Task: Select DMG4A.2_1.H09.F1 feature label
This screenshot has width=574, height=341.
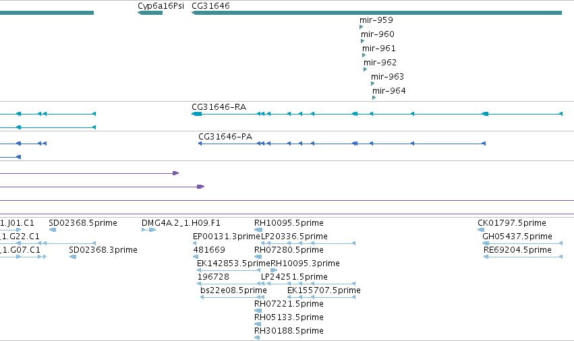Action: (181, 223)
